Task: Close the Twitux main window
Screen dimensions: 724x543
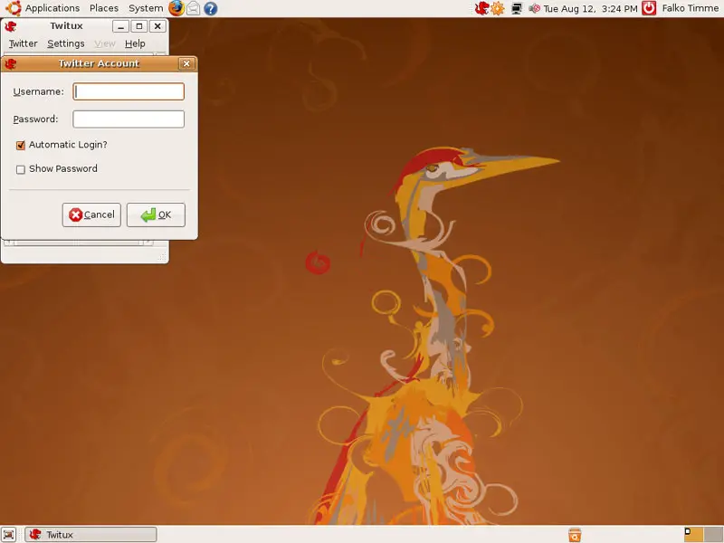Action: click(157, 26)
